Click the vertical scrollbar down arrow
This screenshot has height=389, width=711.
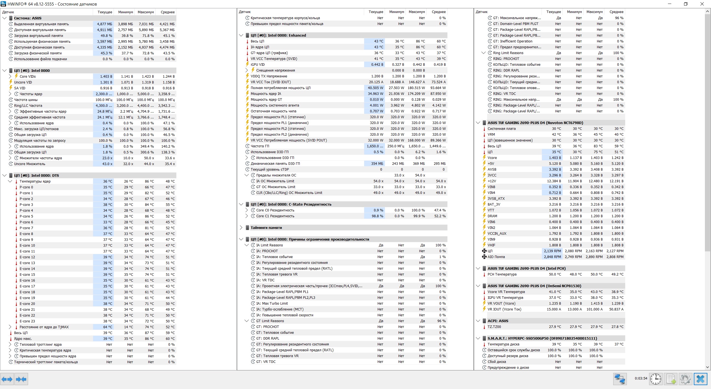(707, 367)
